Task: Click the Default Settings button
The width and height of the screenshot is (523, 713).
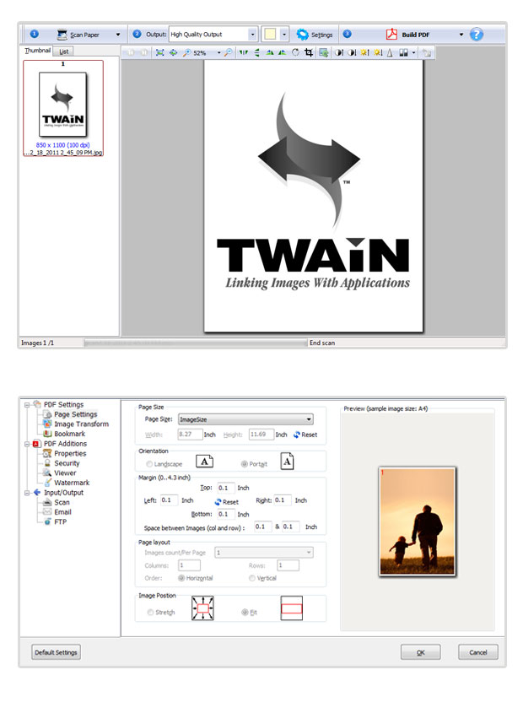Action: tap(56, 652)
